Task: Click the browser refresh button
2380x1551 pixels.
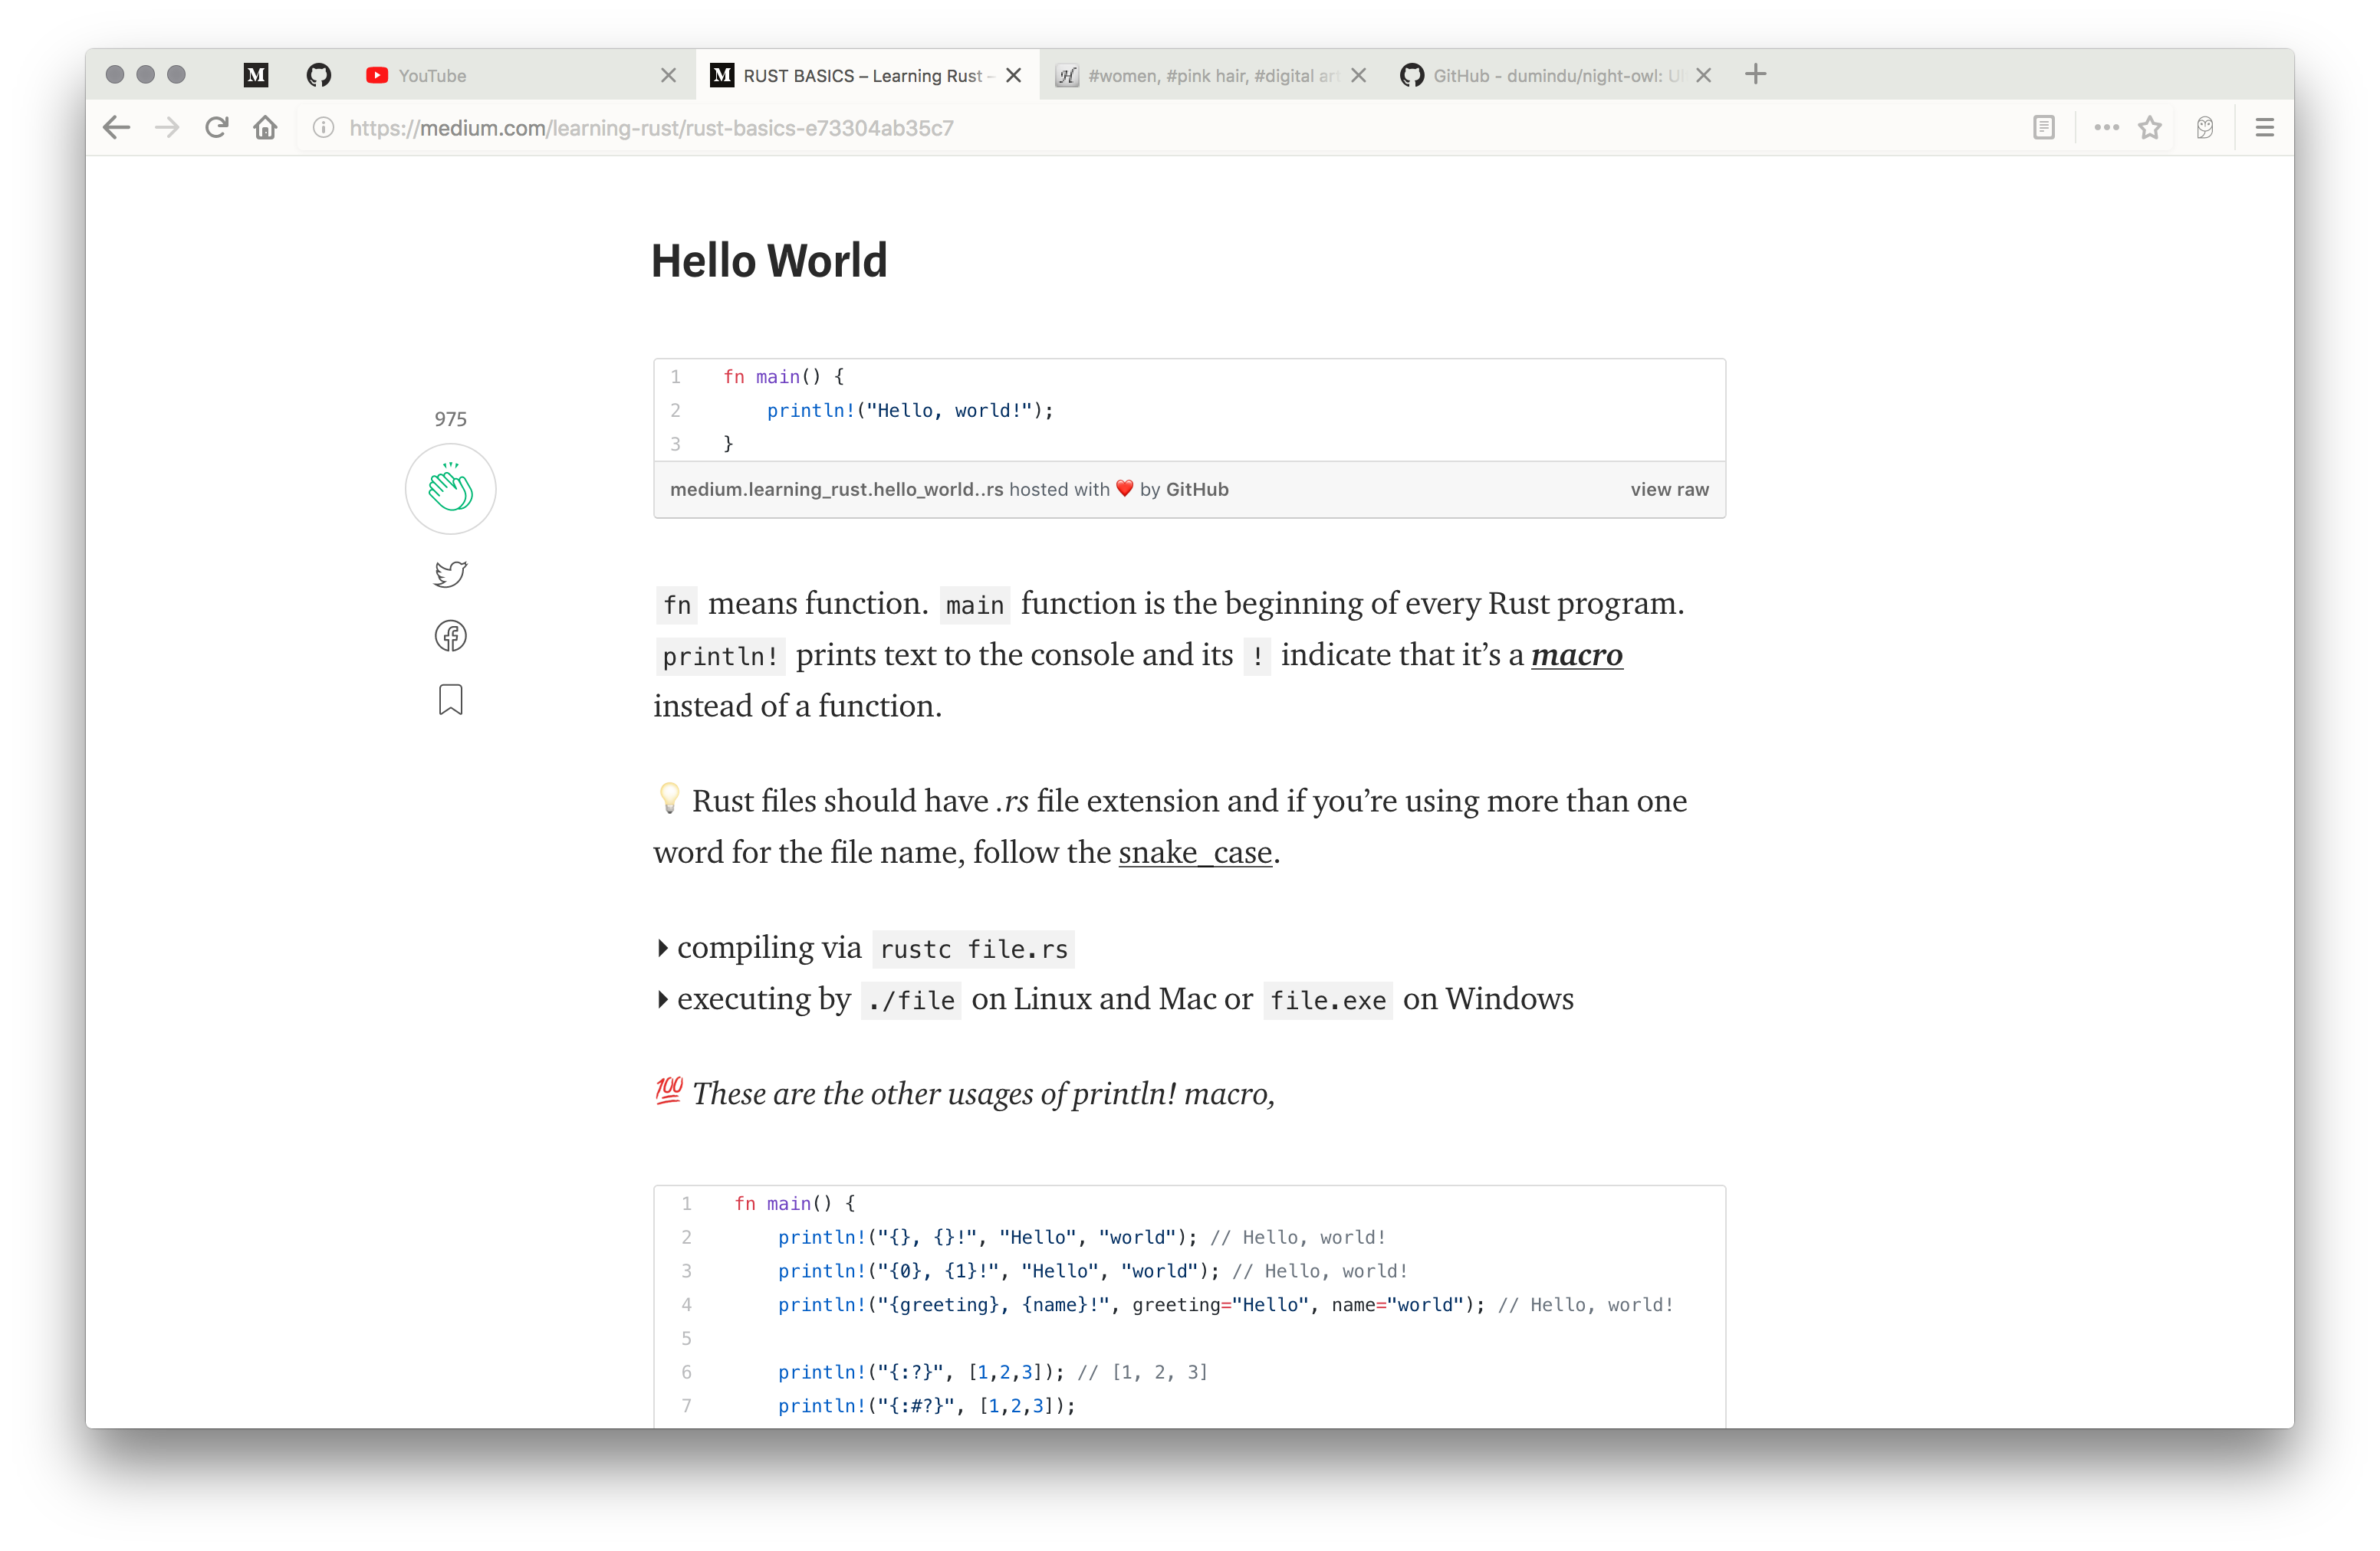Action: pyautogui.click(x=215, y=126)
